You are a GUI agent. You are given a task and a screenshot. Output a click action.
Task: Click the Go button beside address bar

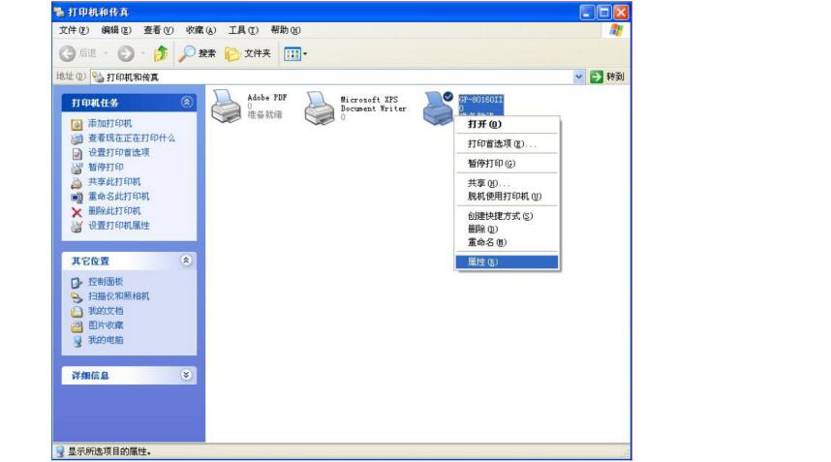click(607, 77)
